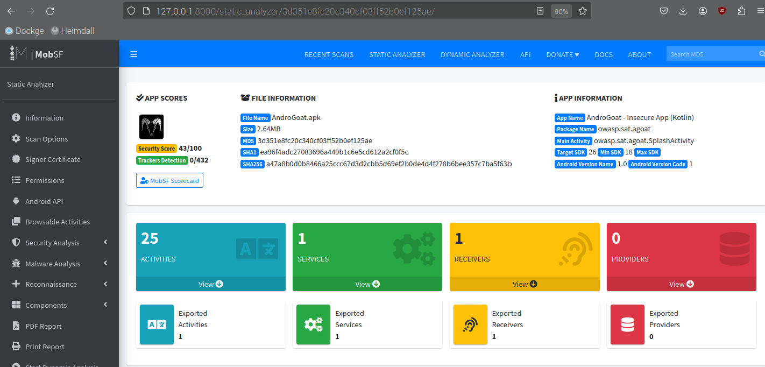Open the Recent Scans menu item

329,54
